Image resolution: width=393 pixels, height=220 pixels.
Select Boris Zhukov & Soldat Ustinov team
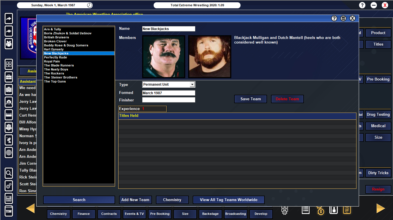pyautogui.click(x=79, y=33)
